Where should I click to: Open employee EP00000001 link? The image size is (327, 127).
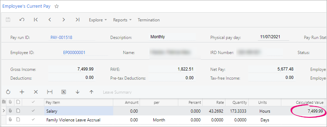coord(74,53)
